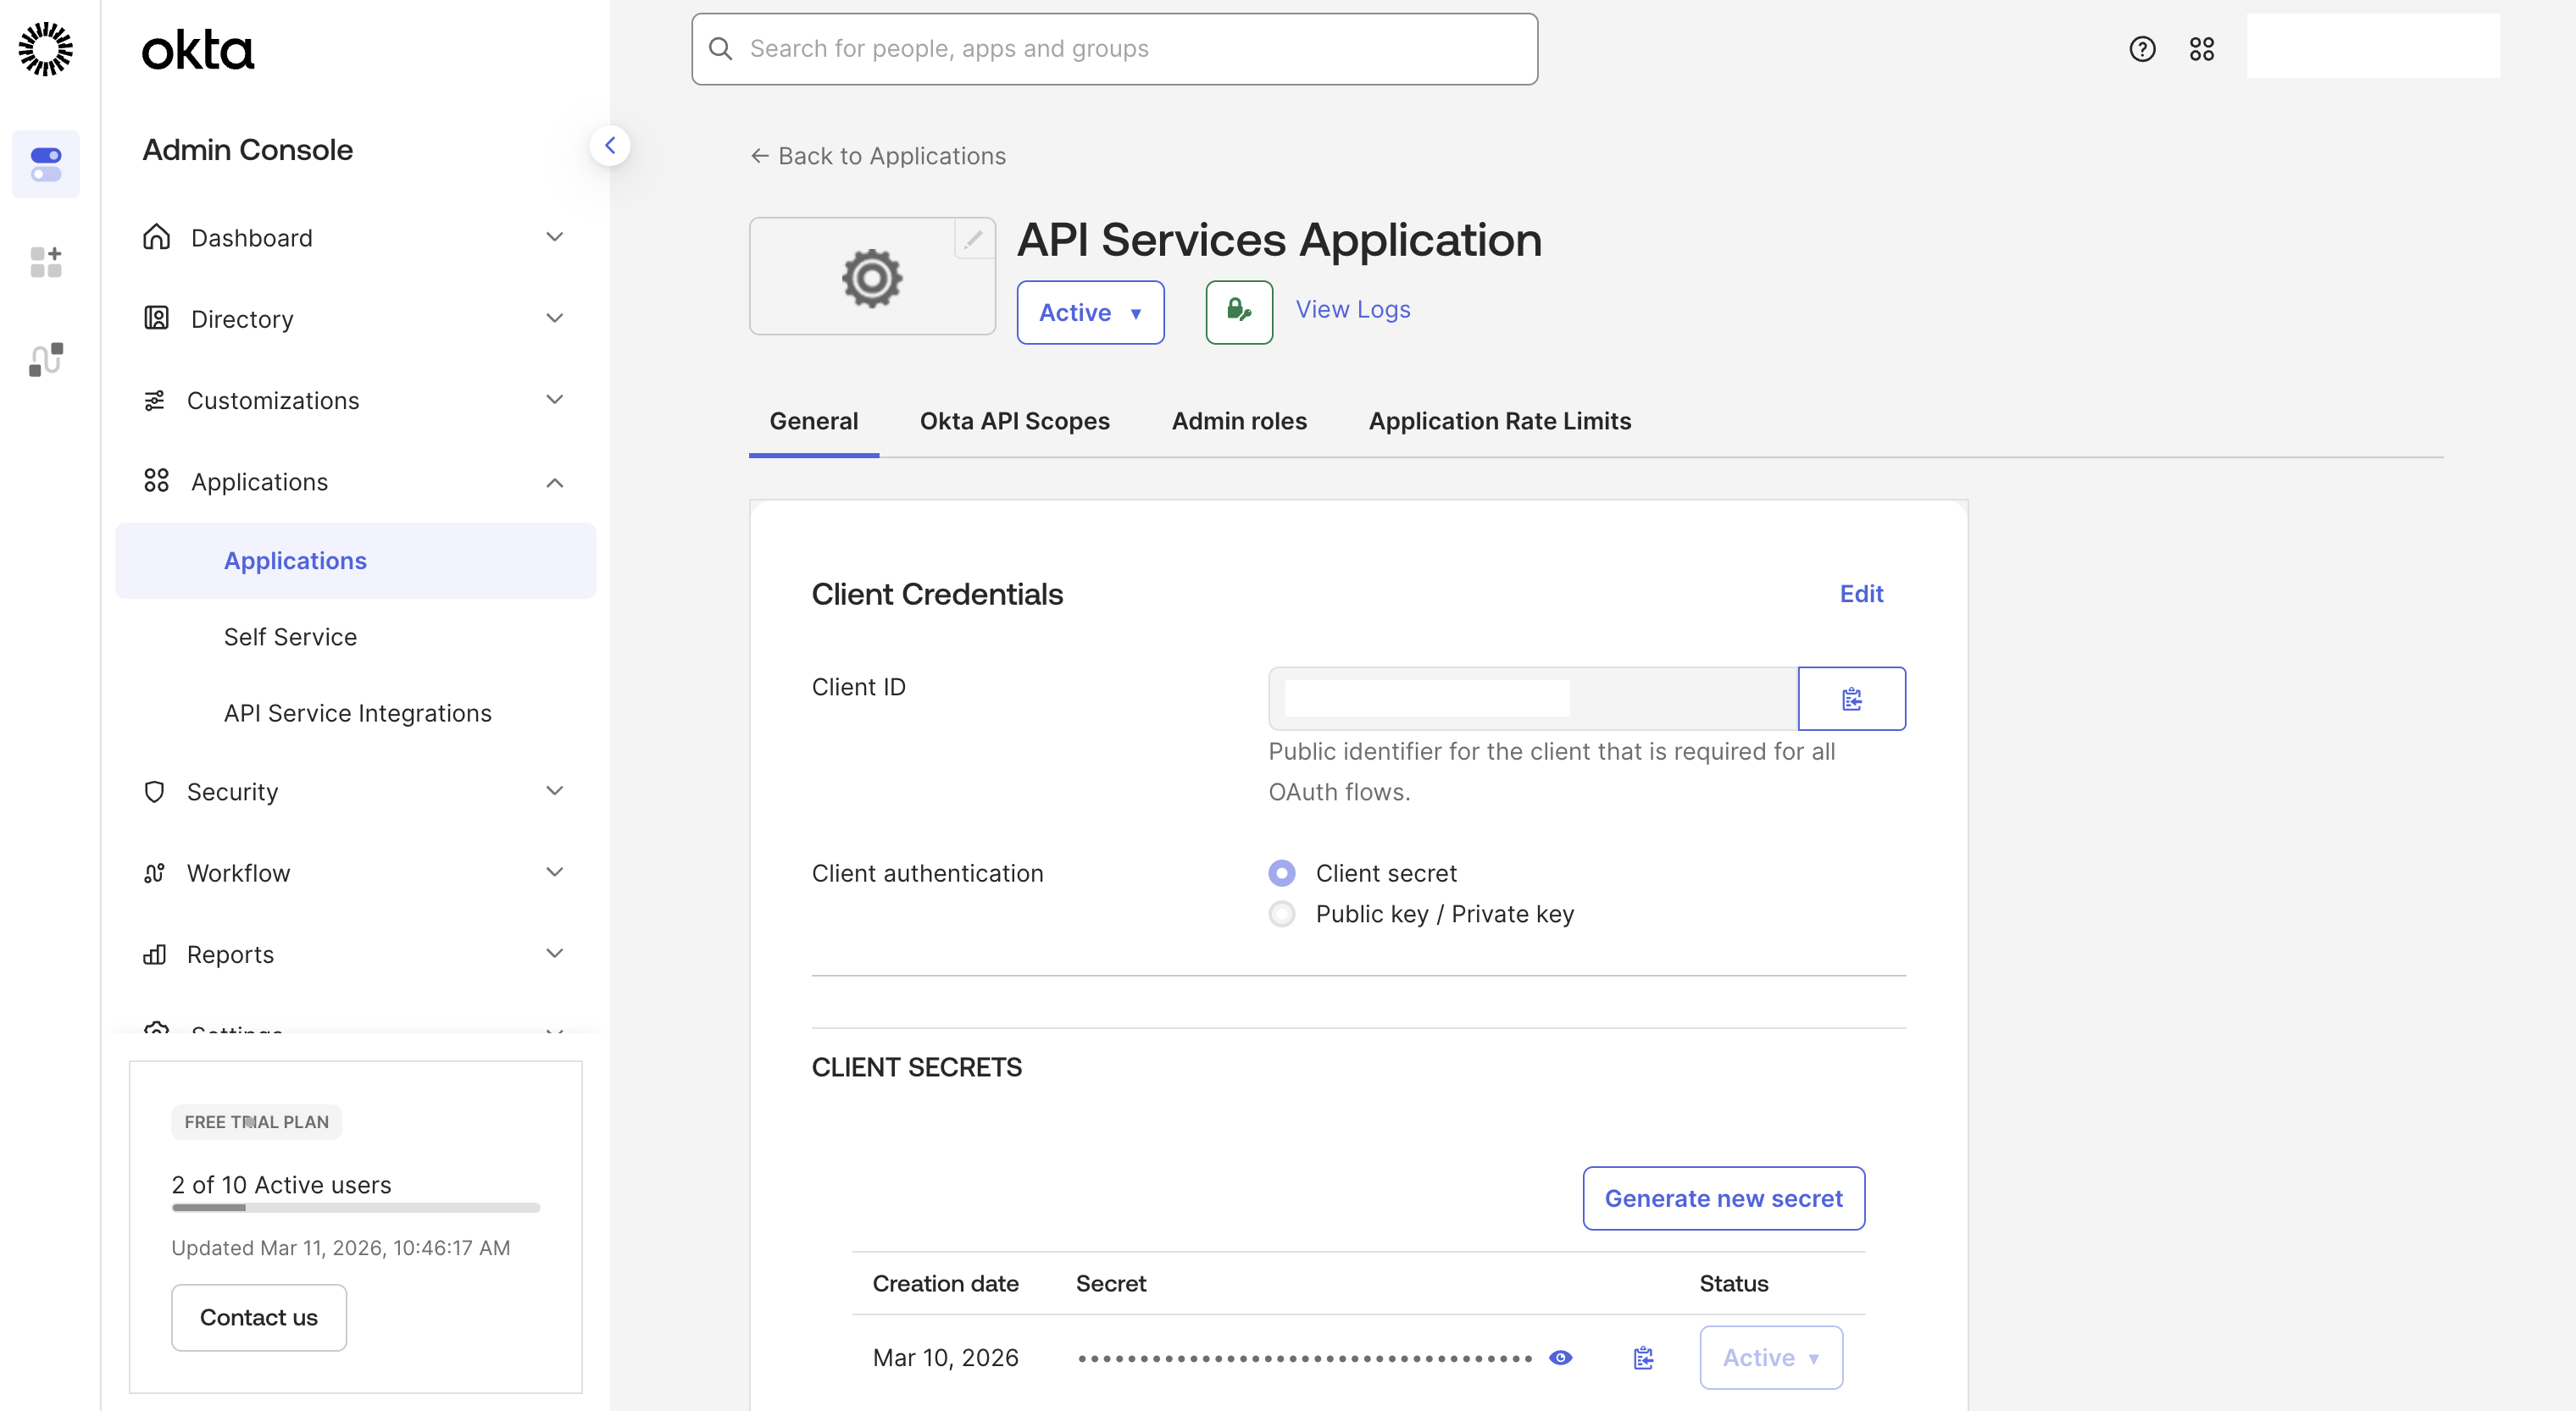Open the Active status dropdown under app title
Screen dimensions: 2576x1411
coord(1090,313)
